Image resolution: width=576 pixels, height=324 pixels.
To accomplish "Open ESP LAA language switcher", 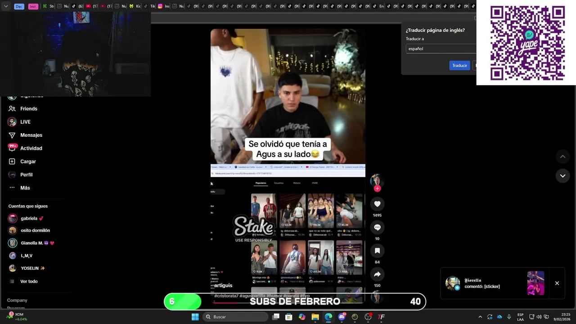I will point(520,317).
